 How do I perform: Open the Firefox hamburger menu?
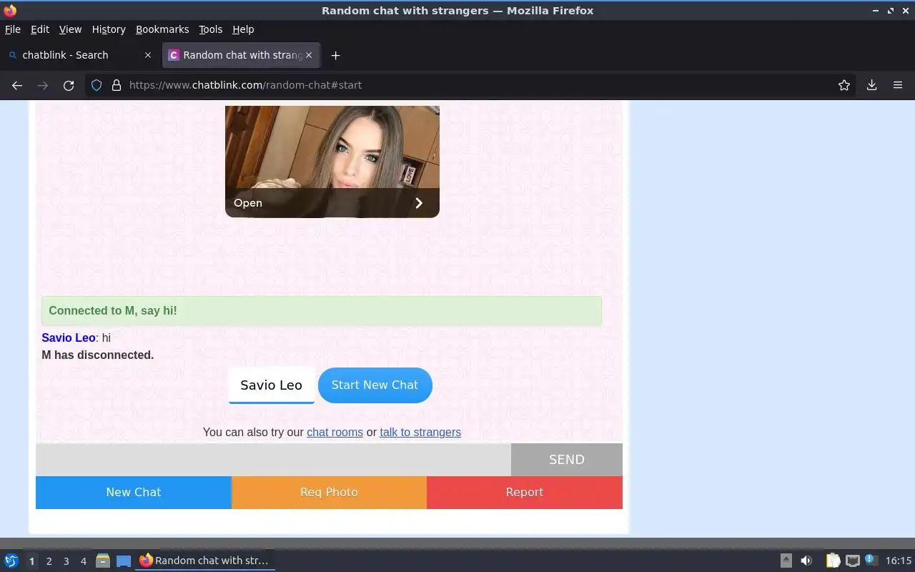click(x=898, y=85)
